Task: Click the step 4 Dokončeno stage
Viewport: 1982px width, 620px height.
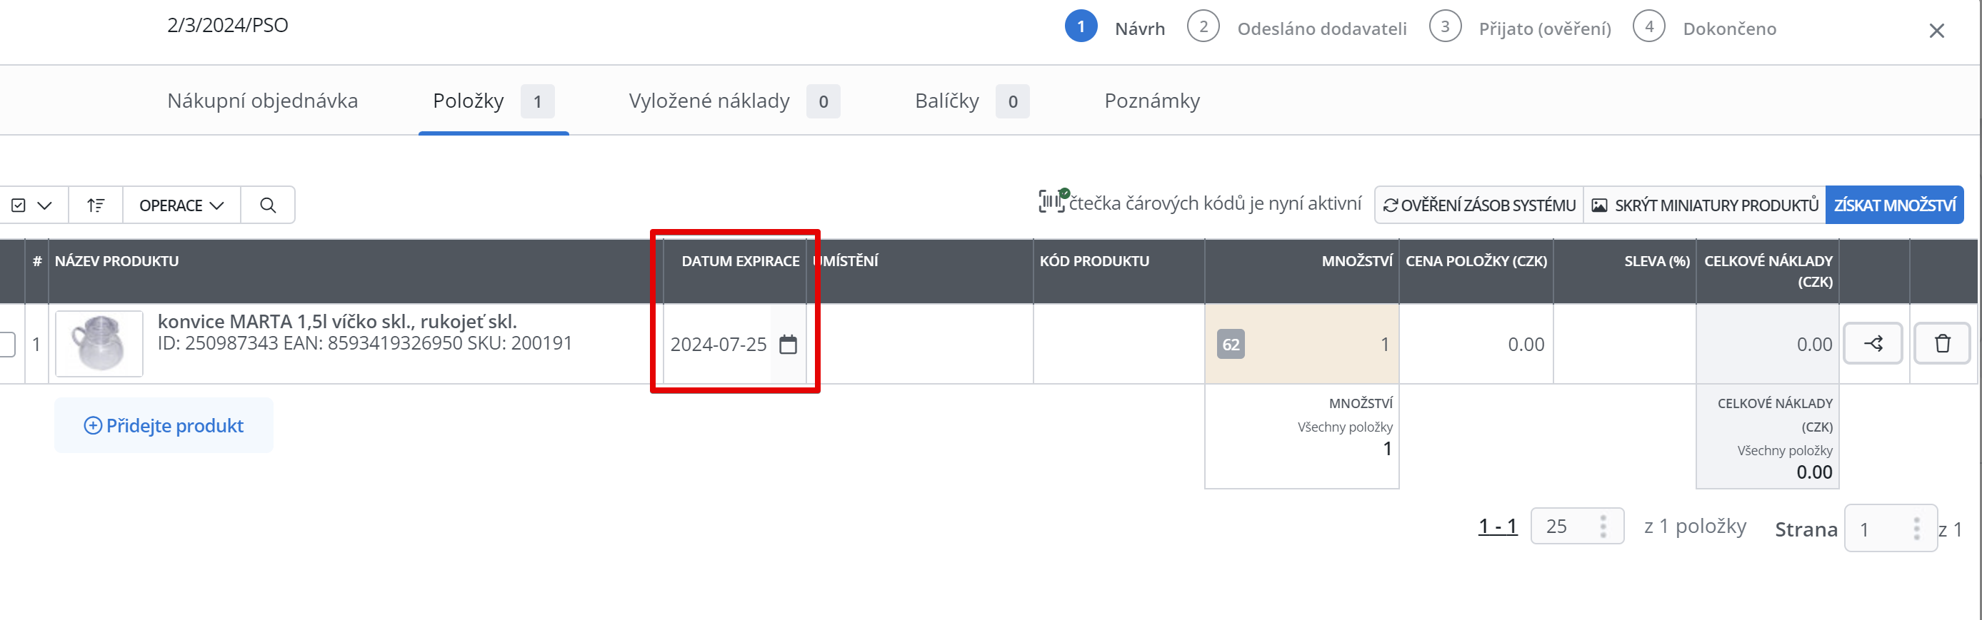Action: (1705, 28)
